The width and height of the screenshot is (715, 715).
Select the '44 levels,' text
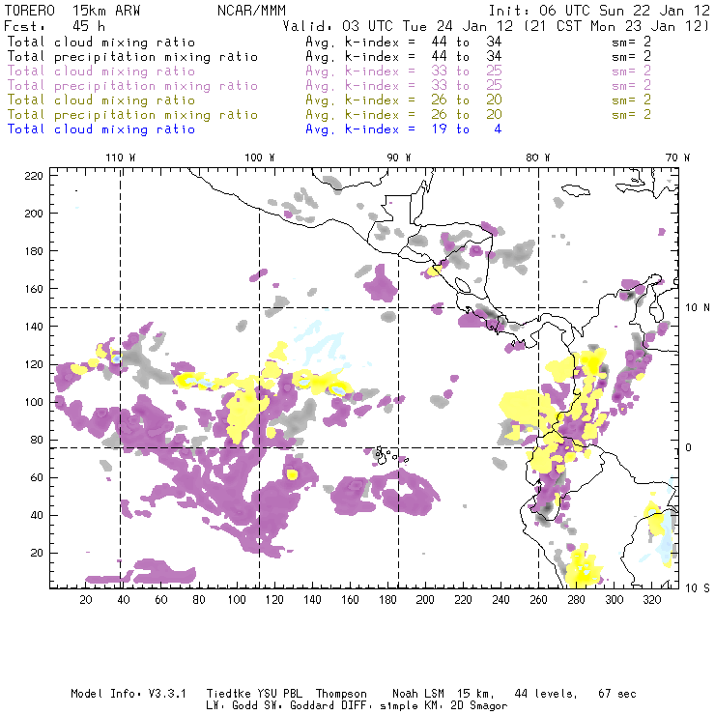coord(546,694)
